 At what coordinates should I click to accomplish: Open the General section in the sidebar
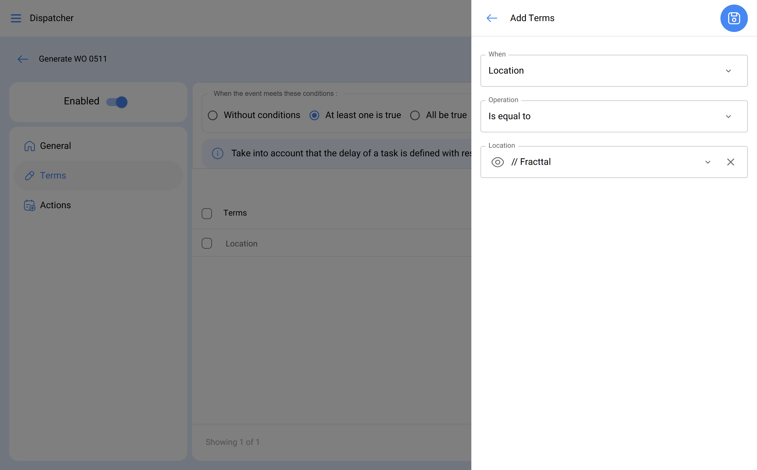click(55, 146)
